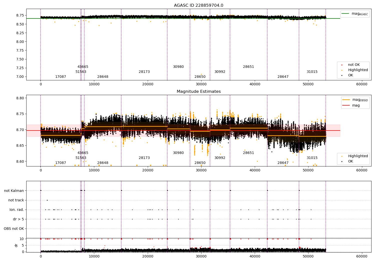Click the 8.25 y-tick of the top plot

(x=20, y=33)
